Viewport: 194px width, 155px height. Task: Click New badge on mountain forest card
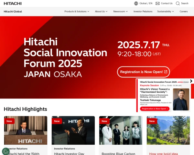click(152, 121)
